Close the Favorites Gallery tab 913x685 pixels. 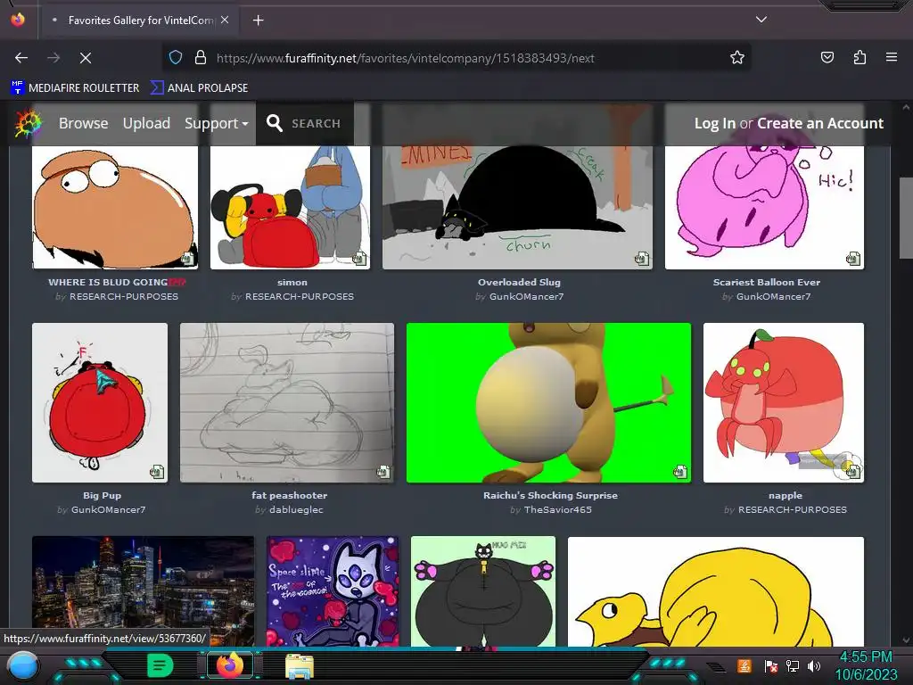tap(225, 20)
